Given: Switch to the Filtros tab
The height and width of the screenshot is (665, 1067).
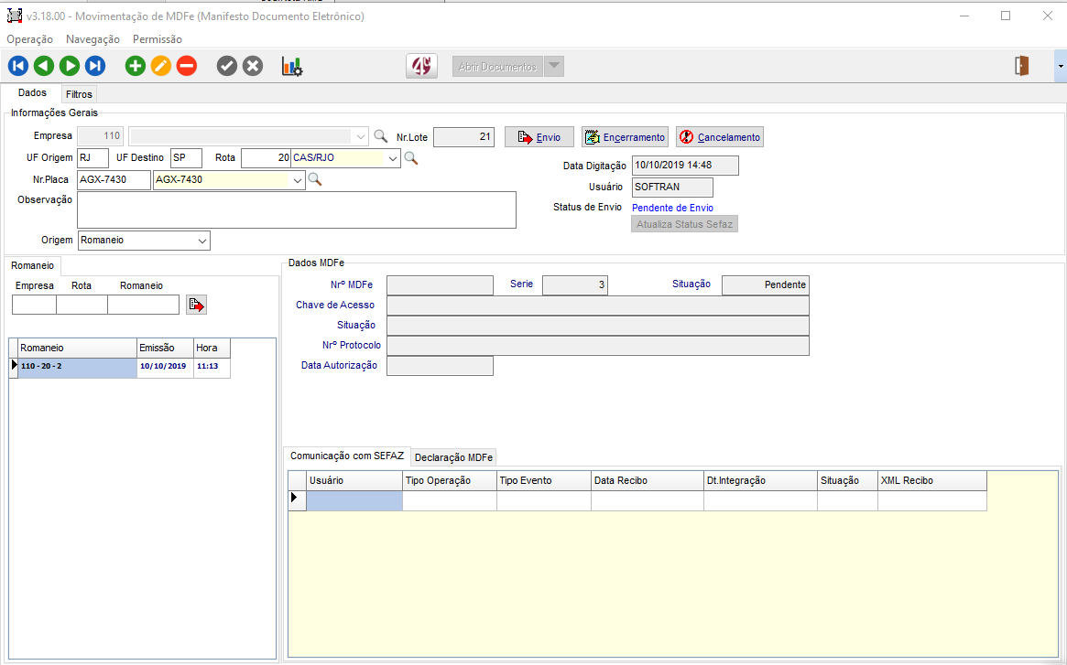Looking at the screenshot, I should click(x=79, y=94).
